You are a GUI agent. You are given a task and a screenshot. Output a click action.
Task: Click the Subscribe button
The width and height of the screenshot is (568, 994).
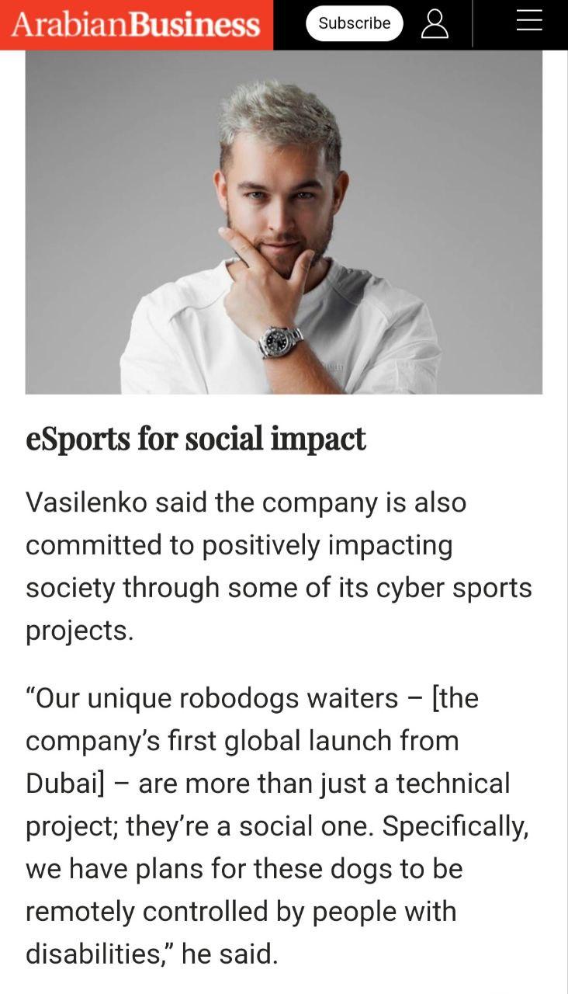(x=354, y=23)
